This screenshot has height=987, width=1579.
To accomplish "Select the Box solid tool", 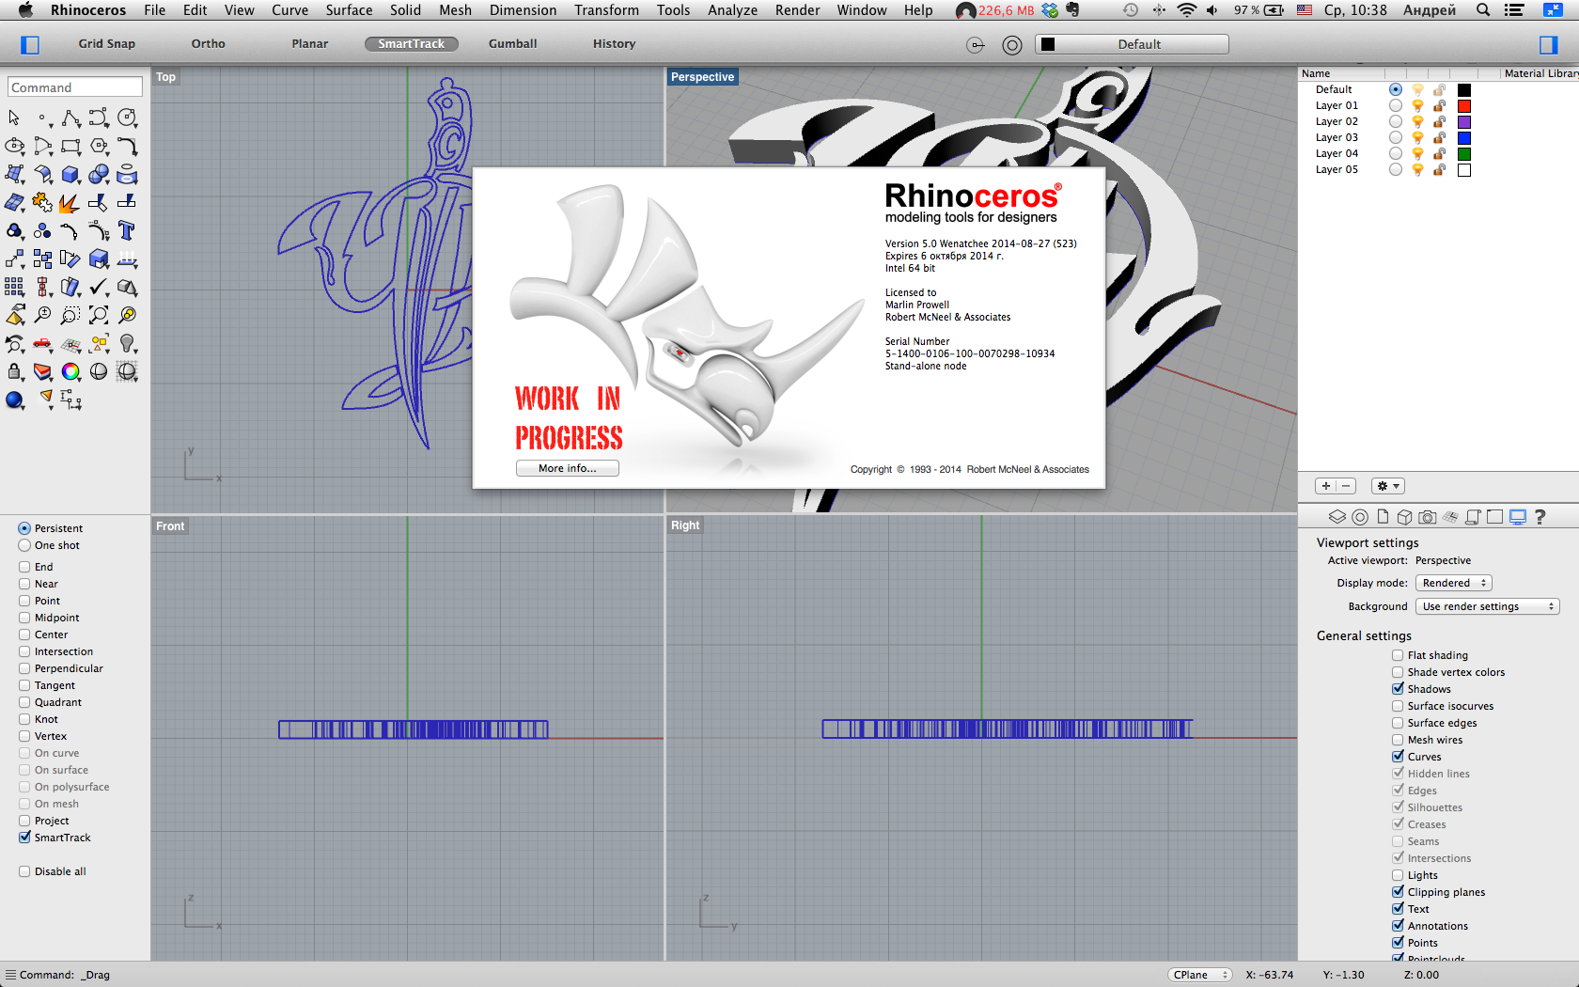I will point(70,175).
